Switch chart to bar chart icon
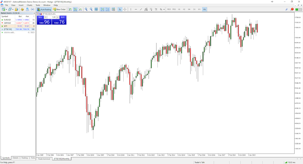The image size is (303, 164). pos(70,9)
